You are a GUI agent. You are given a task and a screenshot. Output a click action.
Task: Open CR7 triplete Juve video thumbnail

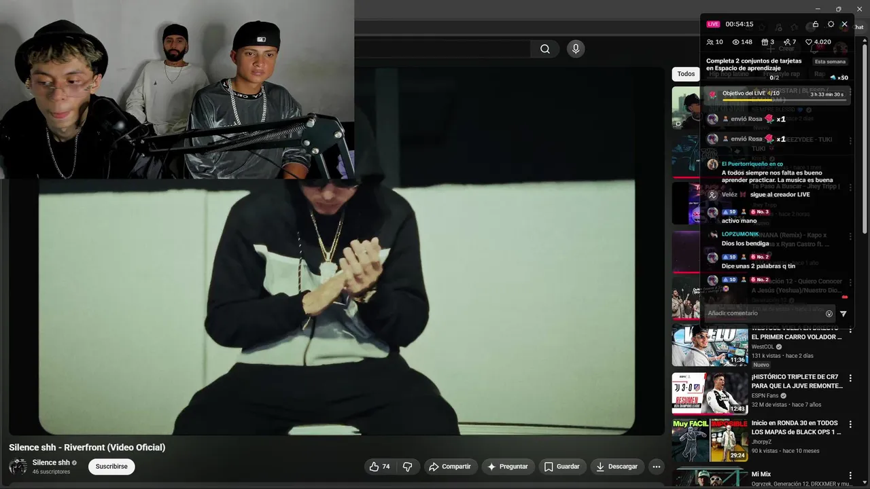point(710,393)
